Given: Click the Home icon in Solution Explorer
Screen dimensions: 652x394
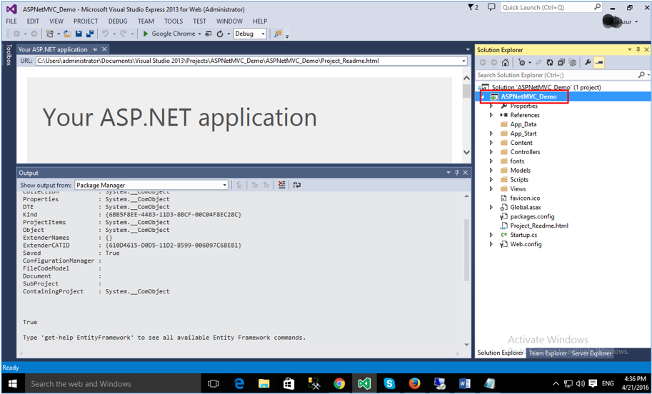Looking at the screenshot, I should (x=505, y=62).
